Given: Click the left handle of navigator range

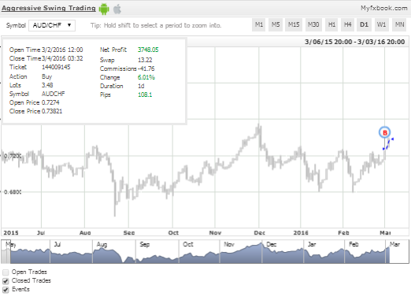Looking at the screenshot, I should click(10, 252).
